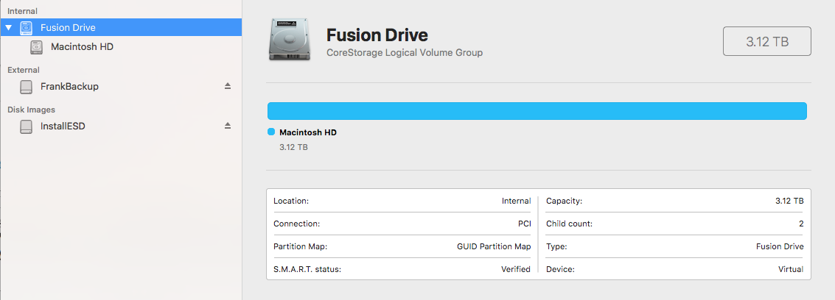Click the 3.12 TB capacity box

[766, 42]
